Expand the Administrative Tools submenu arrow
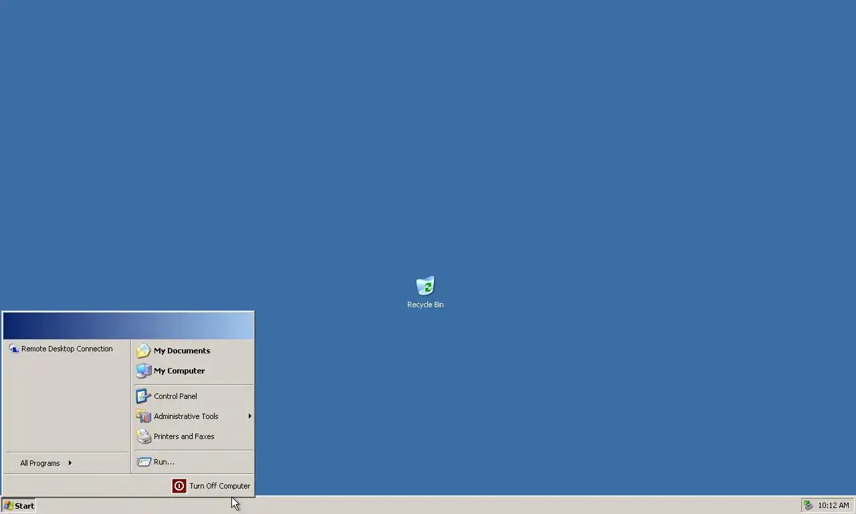This screenshot has height=514, width=856. coord(249,416)
